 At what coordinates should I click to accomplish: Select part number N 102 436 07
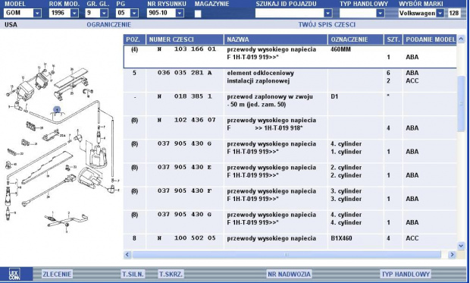coord(186,120)
